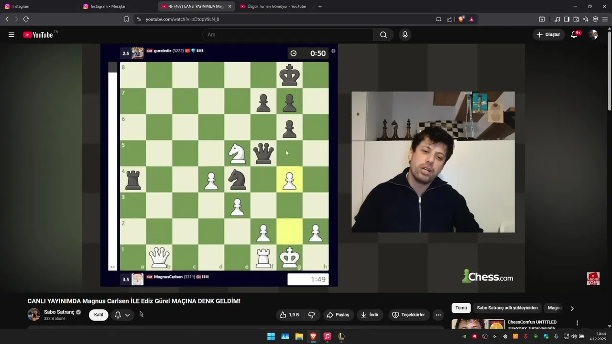Show more filter chips with right arrow

[x=572, y=308]
